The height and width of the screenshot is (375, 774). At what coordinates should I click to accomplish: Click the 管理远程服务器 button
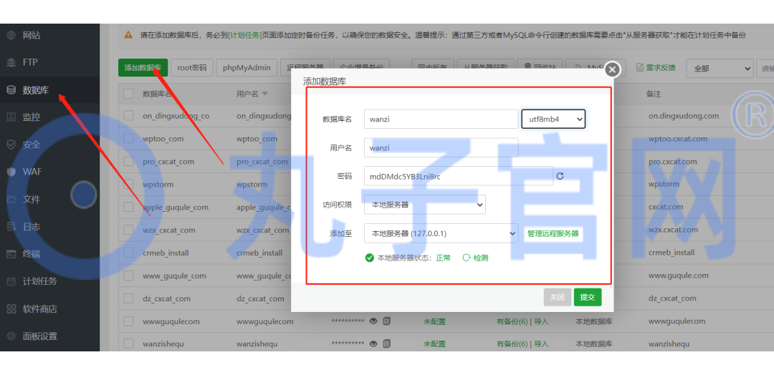(x=553, y=233)
